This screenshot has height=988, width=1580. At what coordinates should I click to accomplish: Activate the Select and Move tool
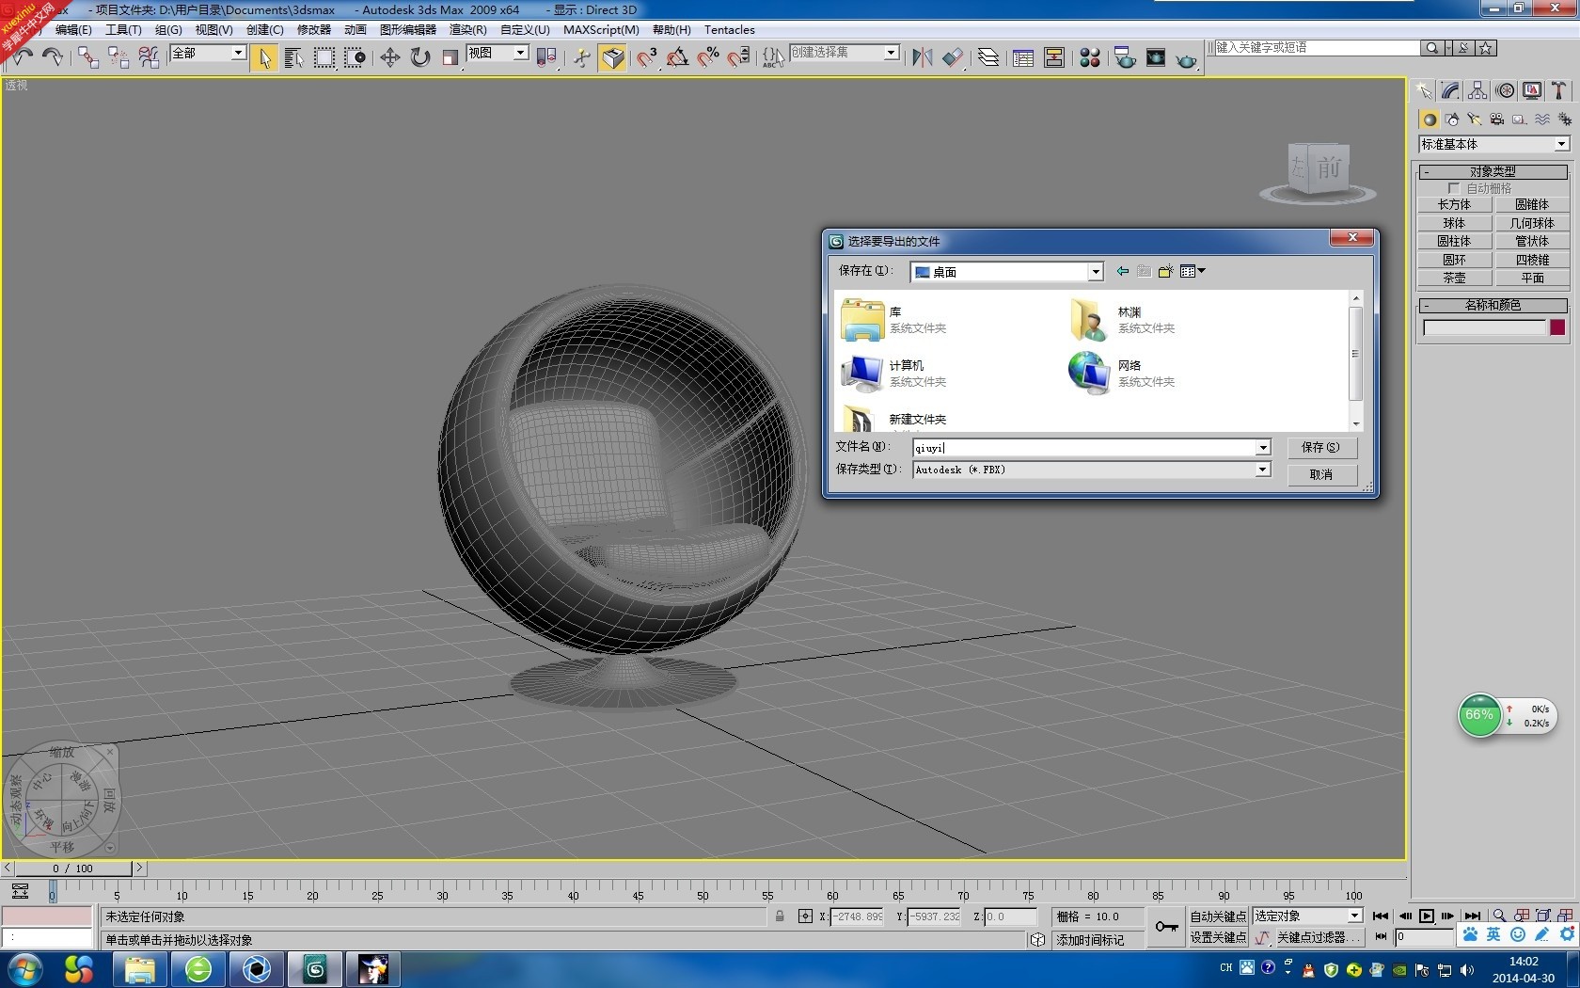pos(389,58)
